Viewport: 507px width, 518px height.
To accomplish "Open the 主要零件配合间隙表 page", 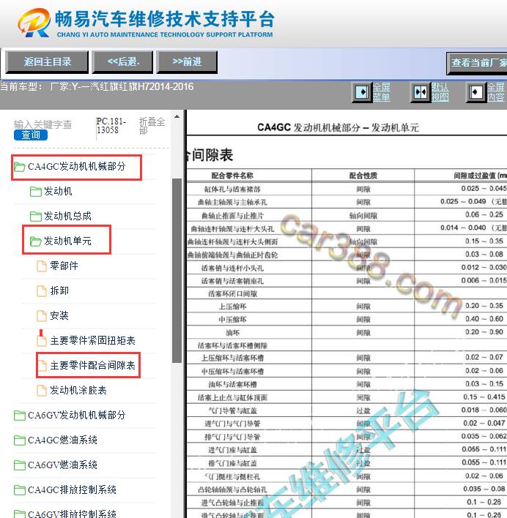I will point(92,365).
